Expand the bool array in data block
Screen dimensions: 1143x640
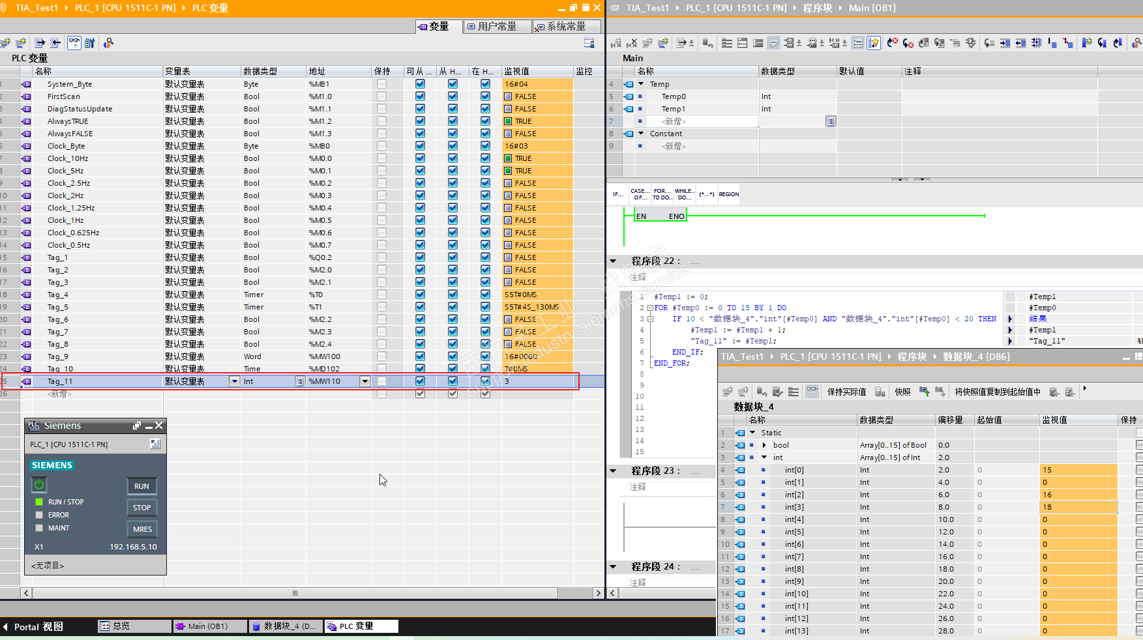coord(764,445)
